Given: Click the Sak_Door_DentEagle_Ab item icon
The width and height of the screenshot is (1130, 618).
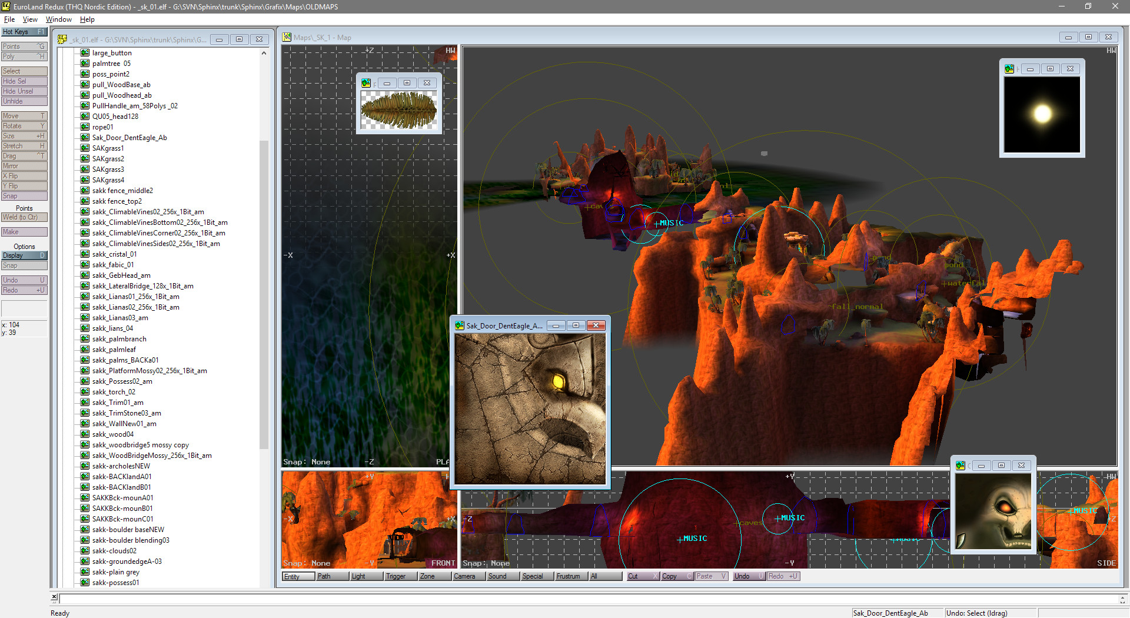Looking at the screenshot, I should point(84,138).
